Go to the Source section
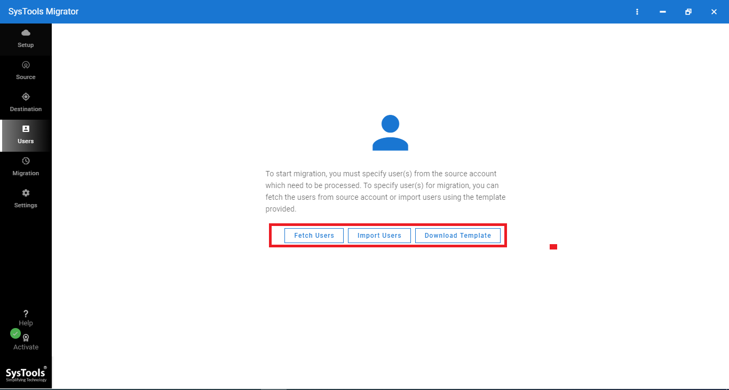 pyautogui.click(x=26, y=72)
